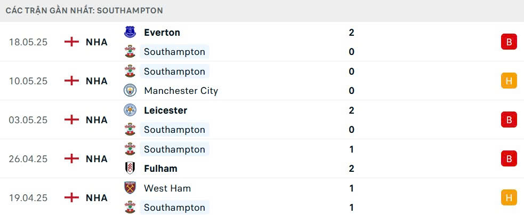Click the West Ham club crest
The image size is (524, 215).
click(130, 188)
